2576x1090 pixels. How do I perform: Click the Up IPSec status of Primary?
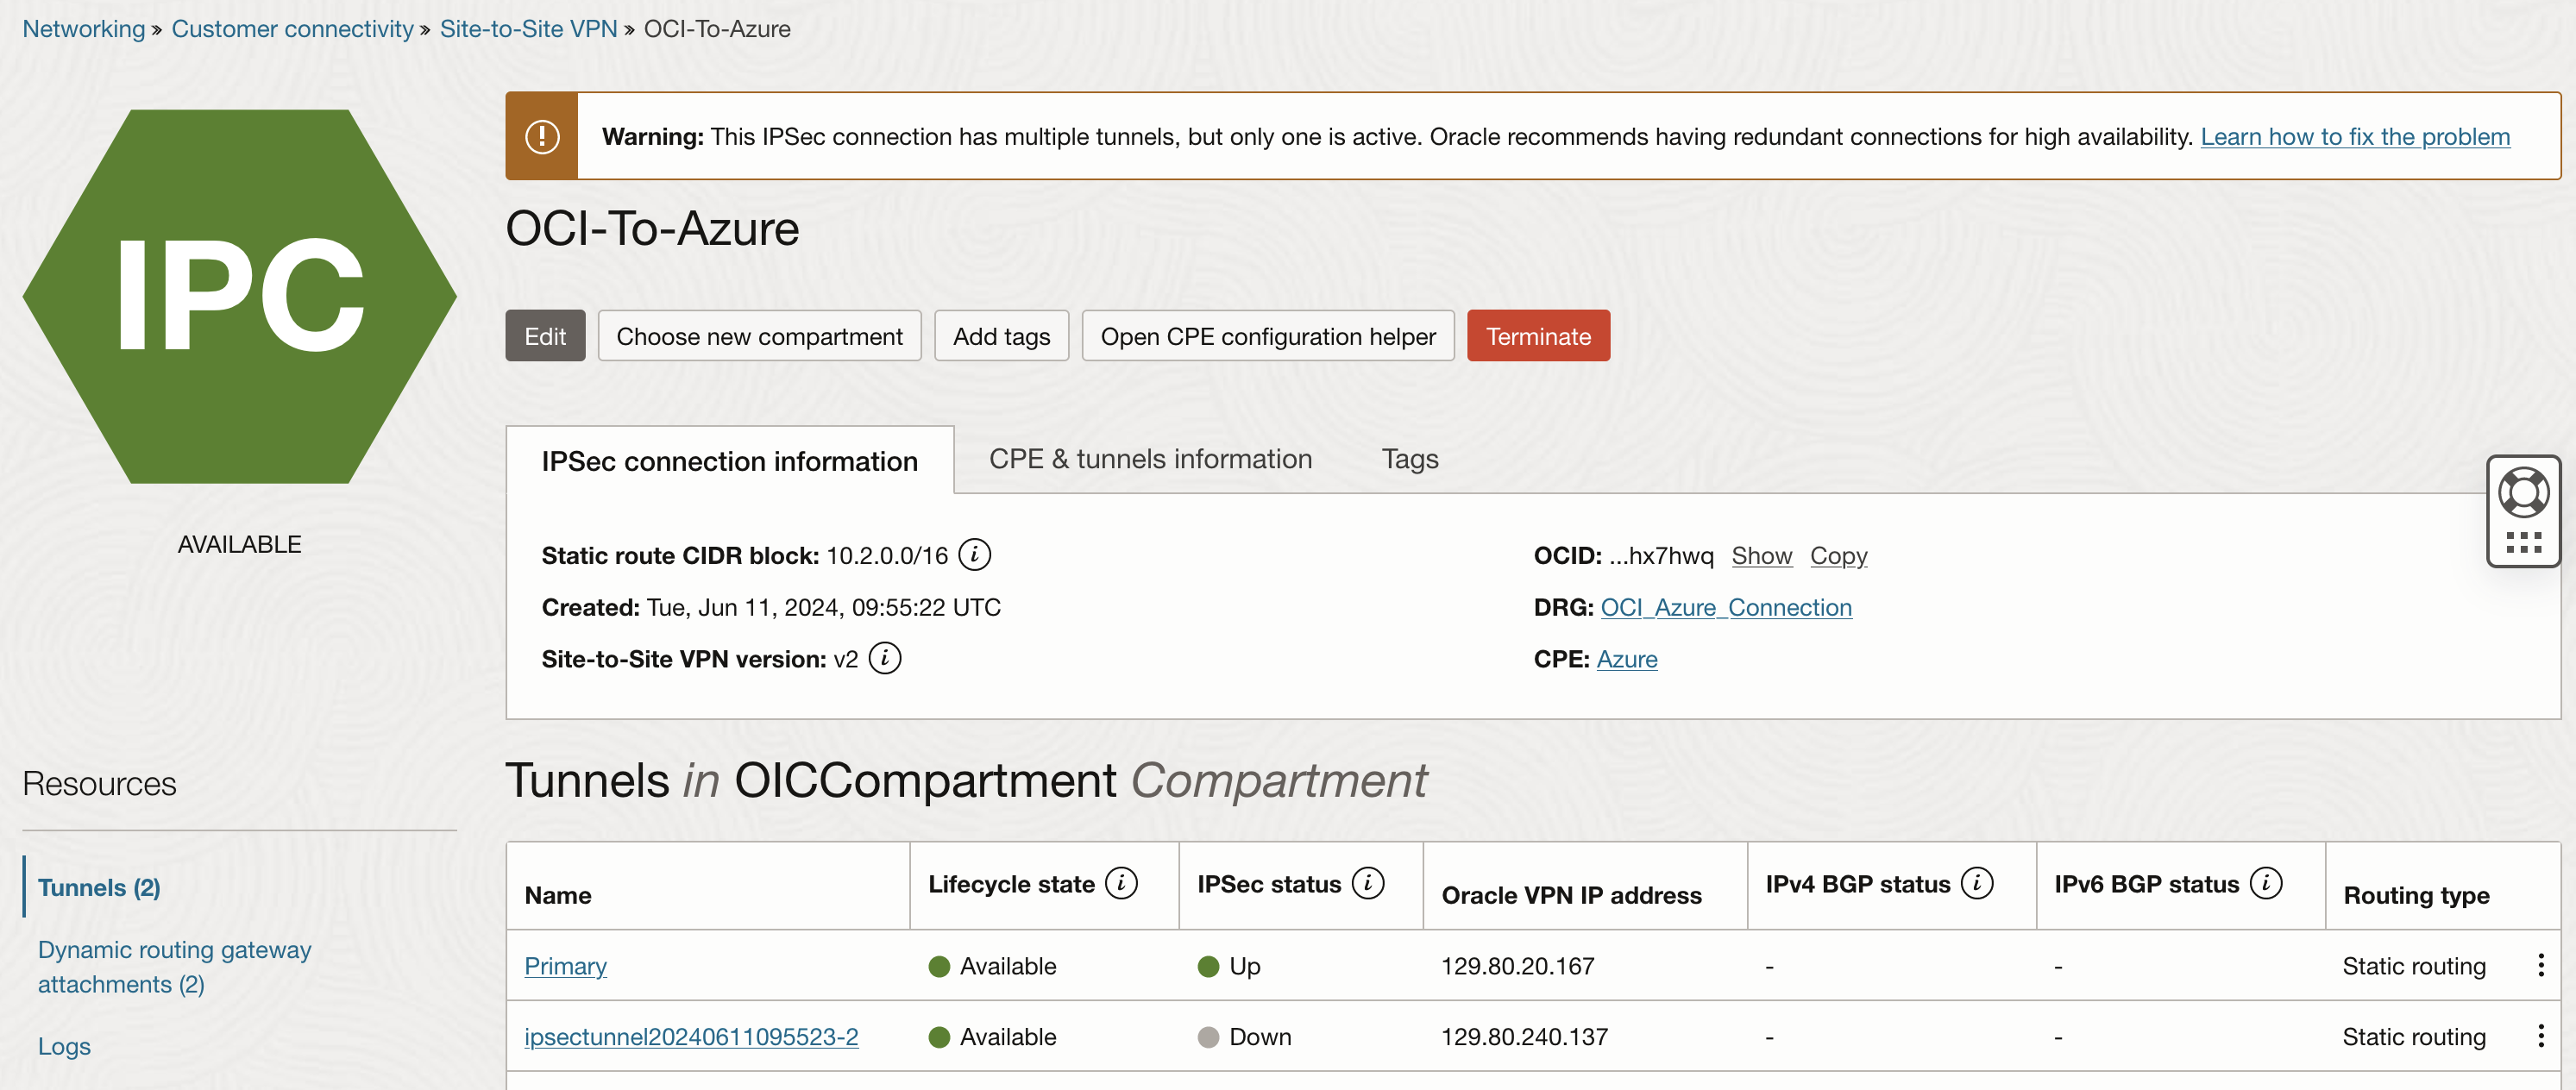click(1229, 966)
